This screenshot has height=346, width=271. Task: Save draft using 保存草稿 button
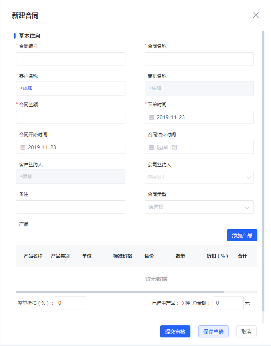point(213,332)
